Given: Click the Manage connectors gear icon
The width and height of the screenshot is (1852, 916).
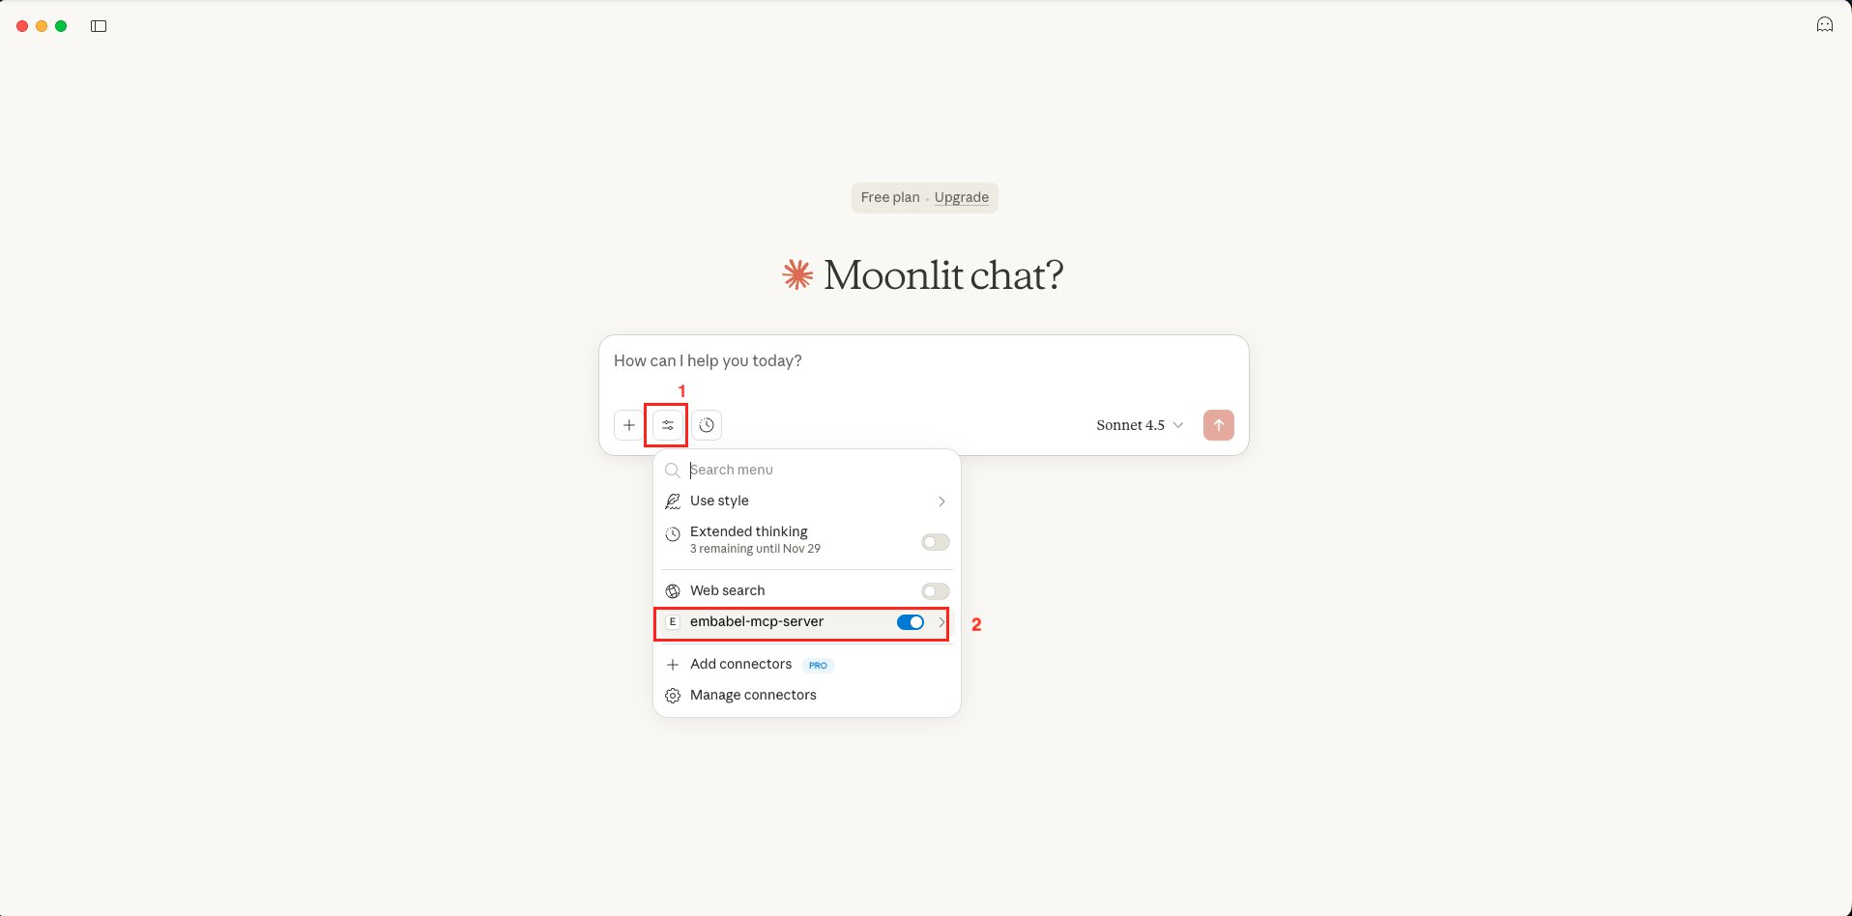Looking at the screenshot, I should (673, 696).
